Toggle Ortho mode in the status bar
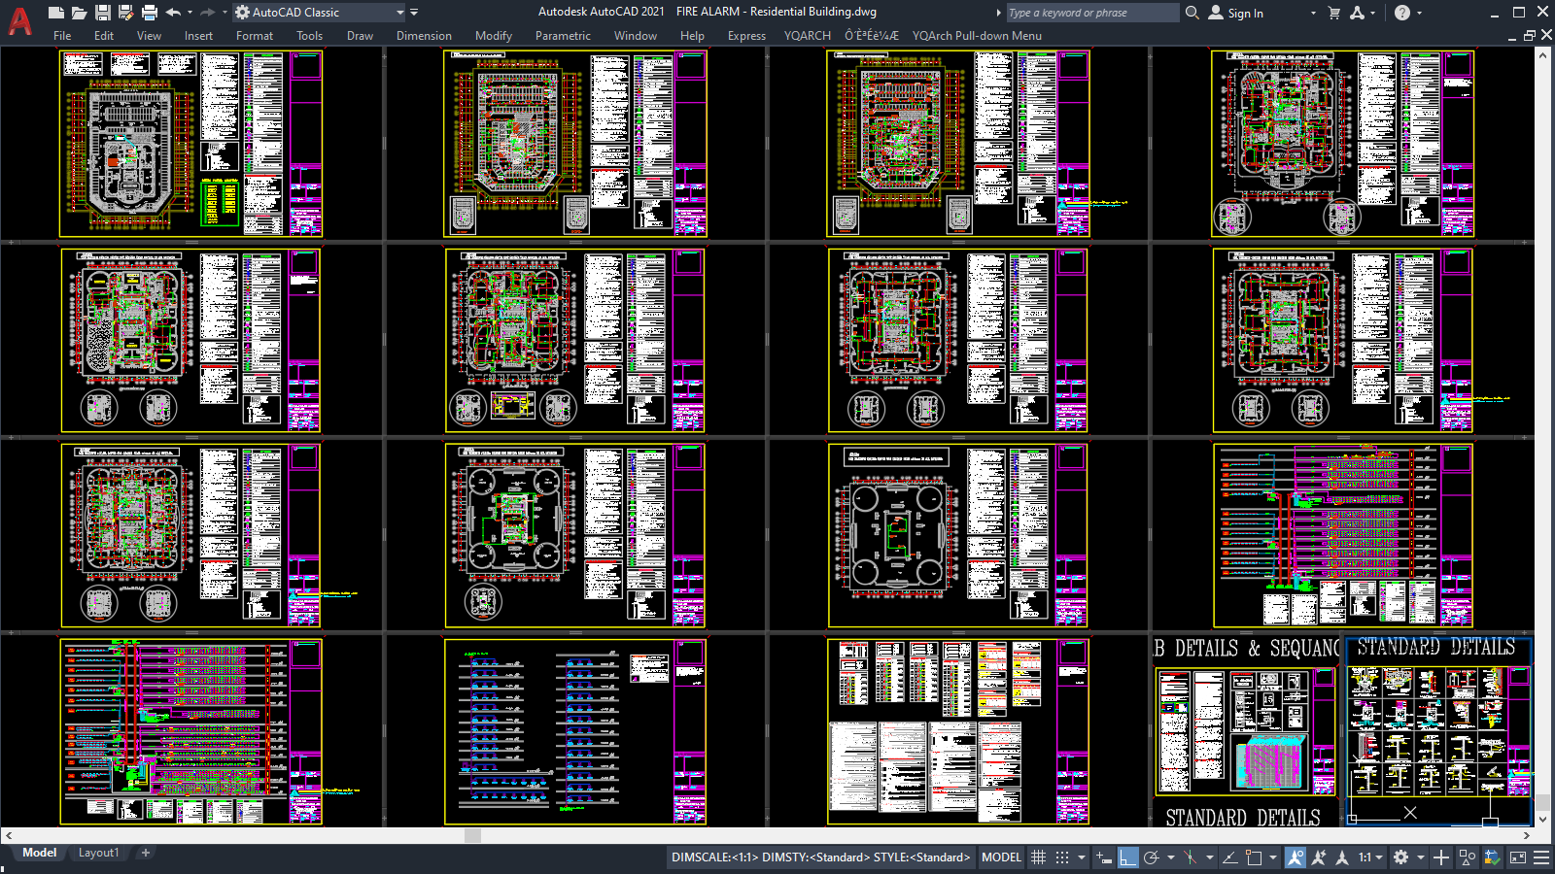The image size is (1555, 874). pos(1127,857)
